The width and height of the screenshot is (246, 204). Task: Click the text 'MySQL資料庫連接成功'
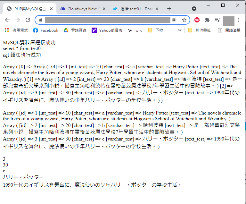point(29,42)
